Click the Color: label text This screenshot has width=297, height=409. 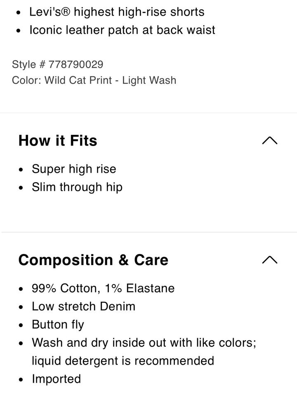pyautogui.click(x=26, y=80)
